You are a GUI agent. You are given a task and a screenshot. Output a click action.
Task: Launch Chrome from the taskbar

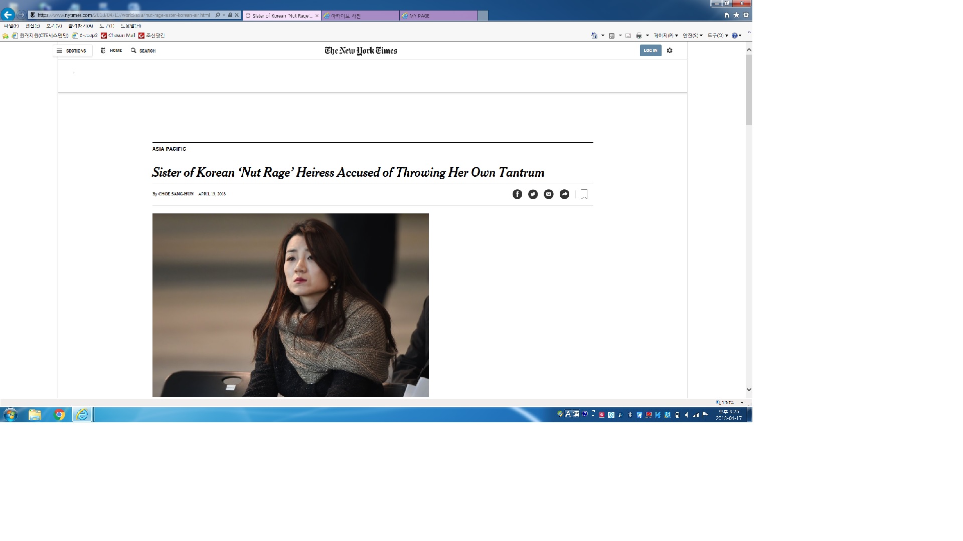pos(59,415)
